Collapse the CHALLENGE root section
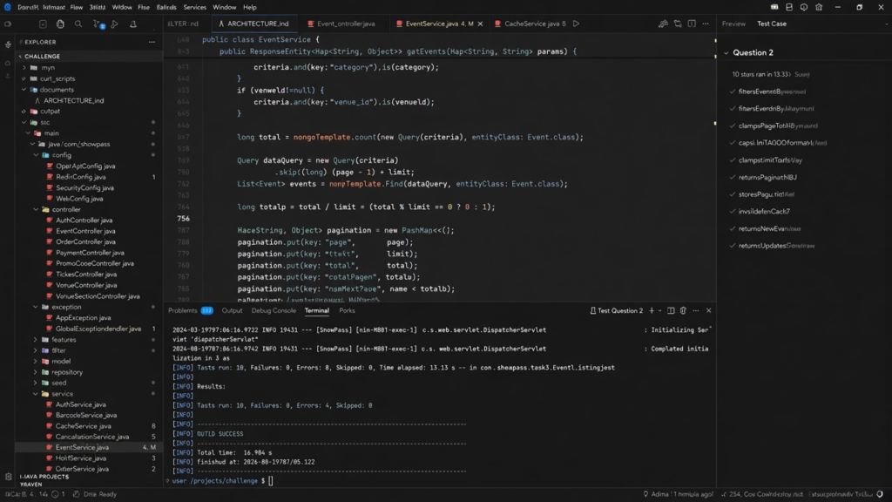 tap(21, 57)
